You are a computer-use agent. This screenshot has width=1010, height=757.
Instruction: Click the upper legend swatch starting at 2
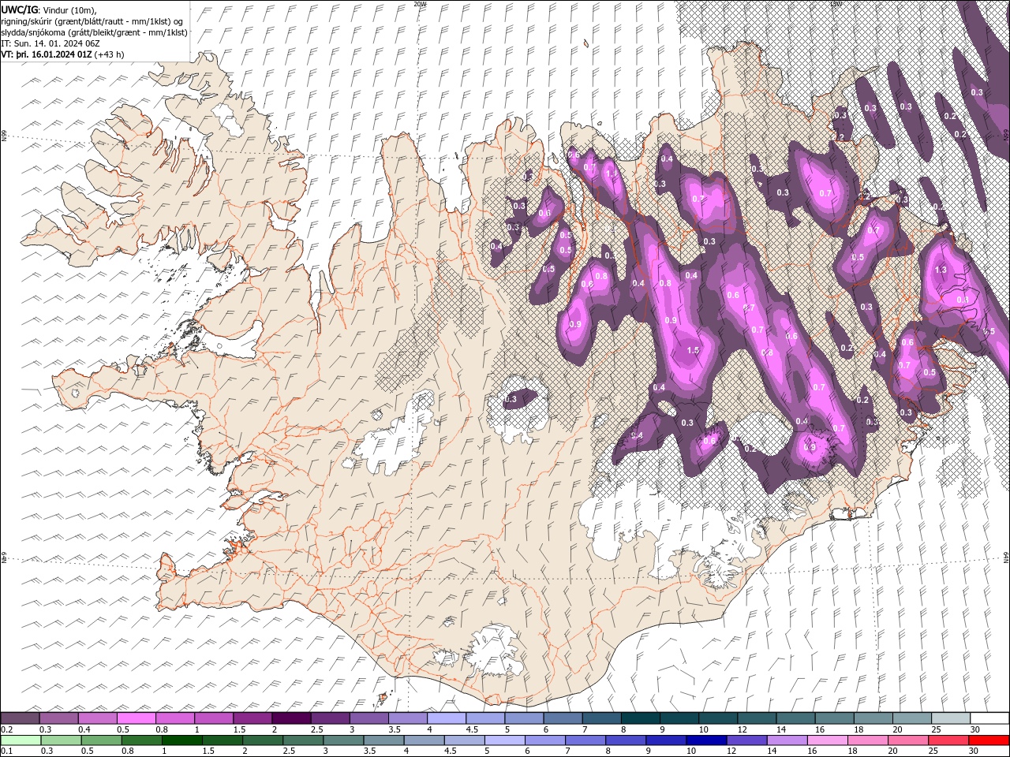291,718
